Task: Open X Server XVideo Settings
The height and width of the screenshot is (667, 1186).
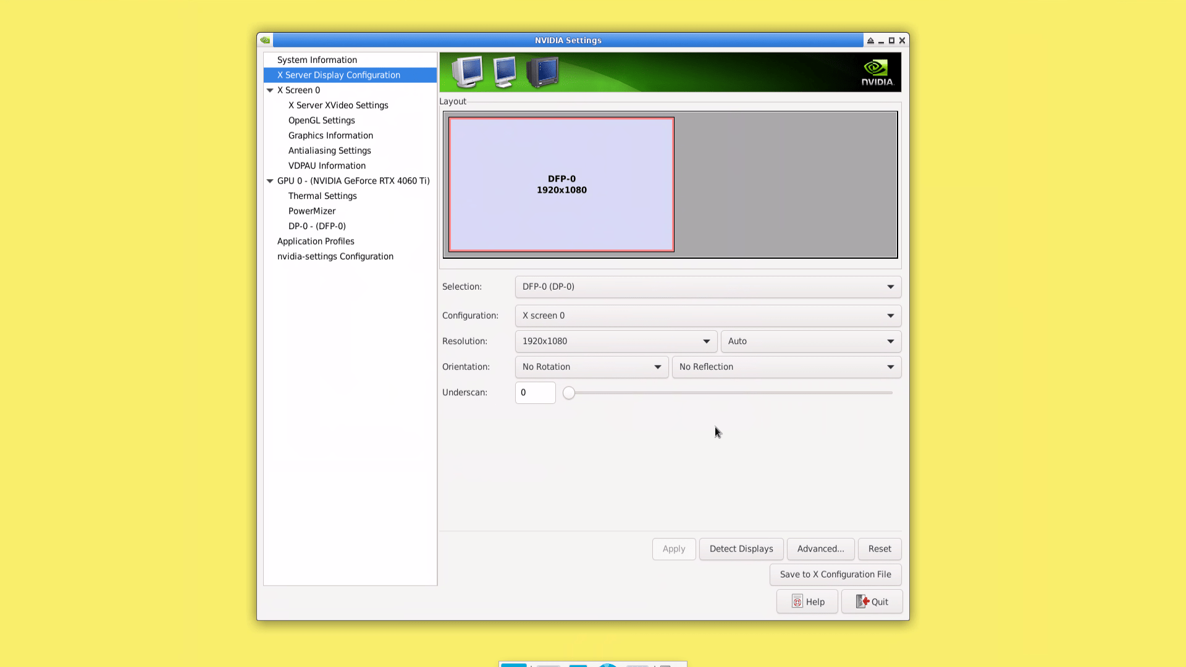Action: coord(338,105)
